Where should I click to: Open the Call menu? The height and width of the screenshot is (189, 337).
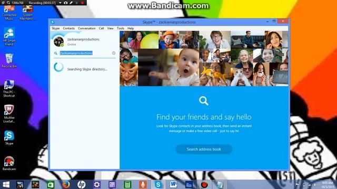pos(101,28)
